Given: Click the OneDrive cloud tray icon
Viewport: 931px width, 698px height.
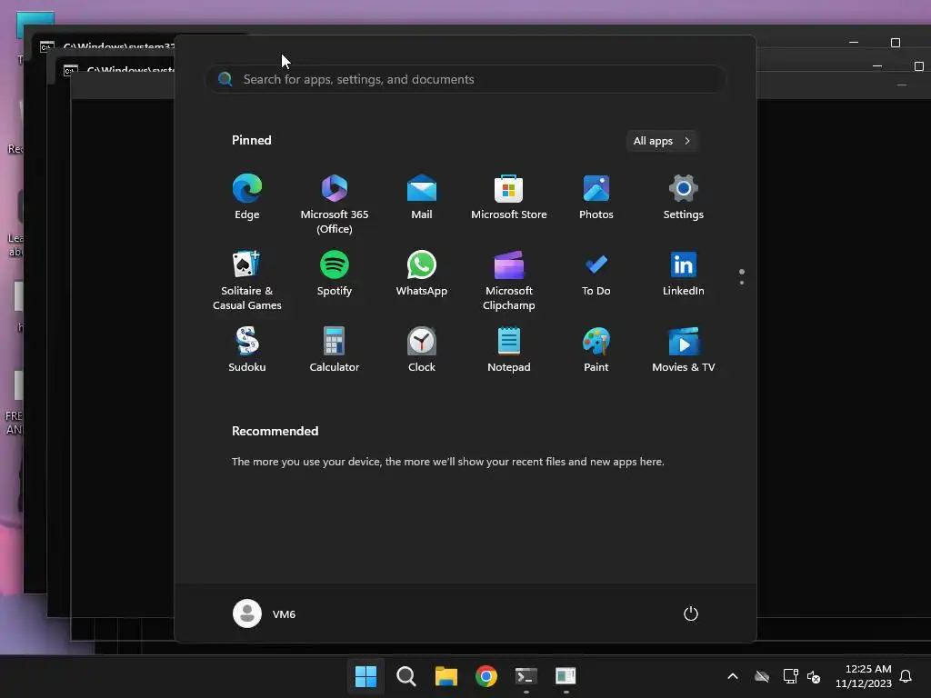Looking at the screenshot, I should click(762, 676).
